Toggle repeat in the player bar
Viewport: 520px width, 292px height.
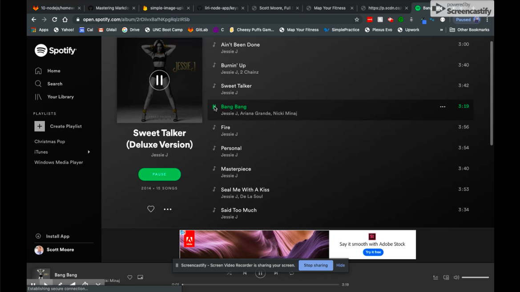click(x=291, y=273)
